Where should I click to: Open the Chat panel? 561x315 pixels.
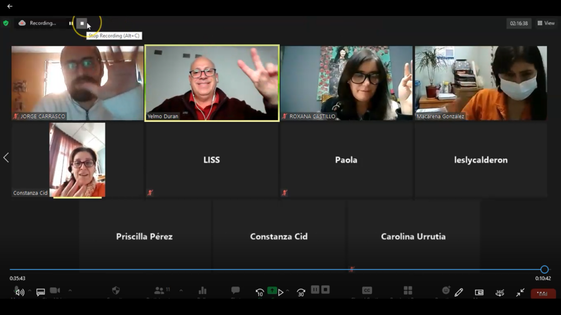pyautogui.click(x=236, y=290)
